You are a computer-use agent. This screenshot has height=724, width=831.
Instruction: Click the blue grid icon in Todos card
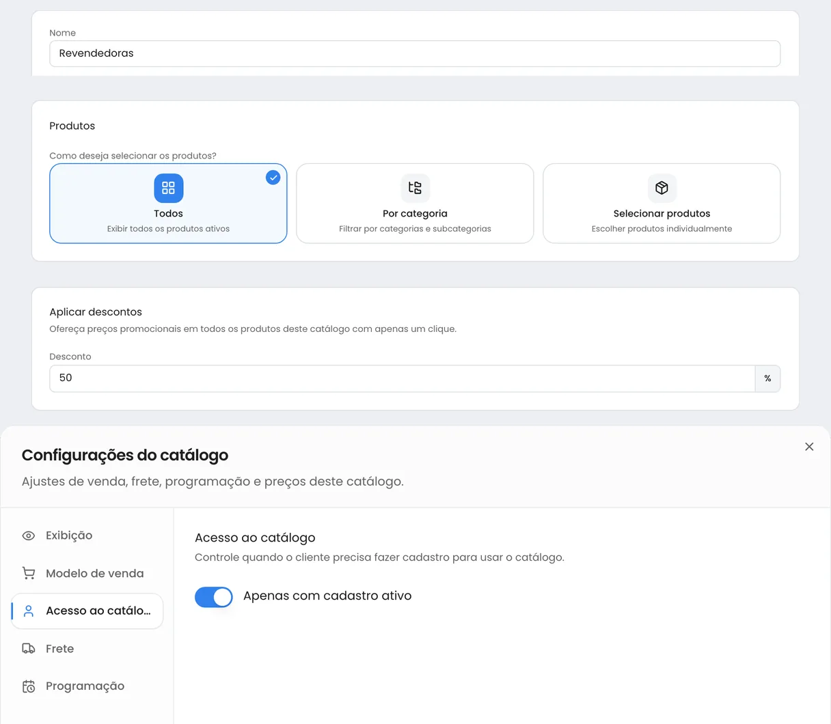168,188
